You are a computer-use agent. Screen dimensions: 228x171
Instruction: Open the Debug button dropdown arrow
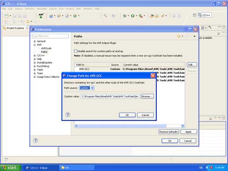point(129,16)
